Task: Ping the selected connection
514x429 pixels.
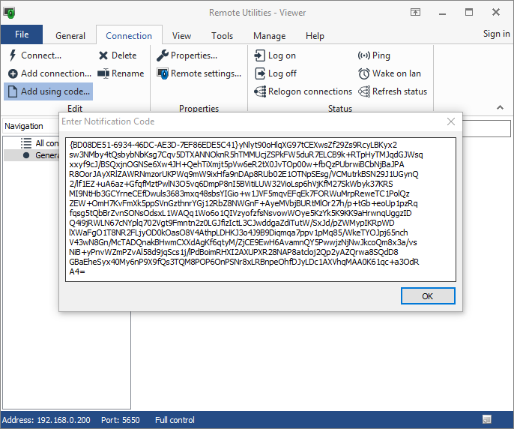Action: (x=364, y=55)
